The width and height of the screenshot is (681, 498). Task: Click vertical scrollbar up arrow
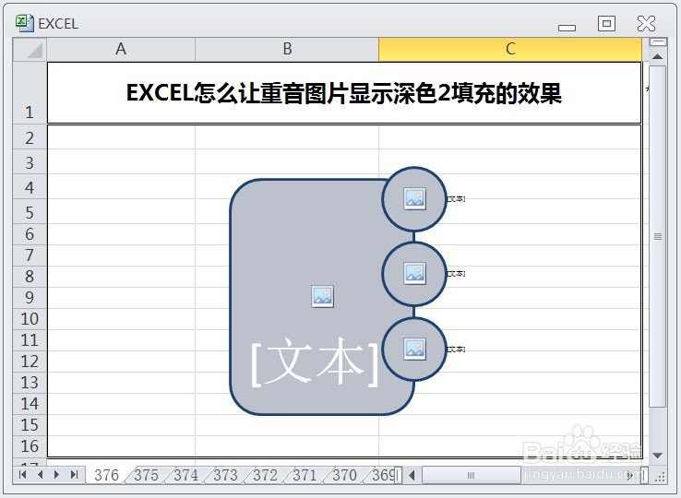(x=658, y=56)
